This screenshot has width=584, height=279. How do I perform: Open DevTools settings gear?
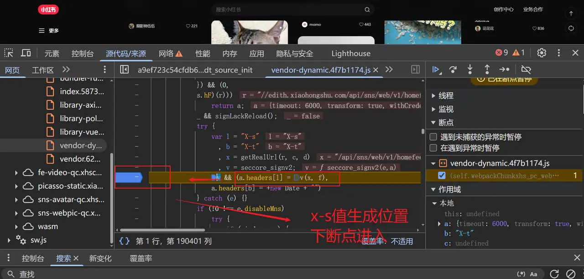[x=541, y=53]
